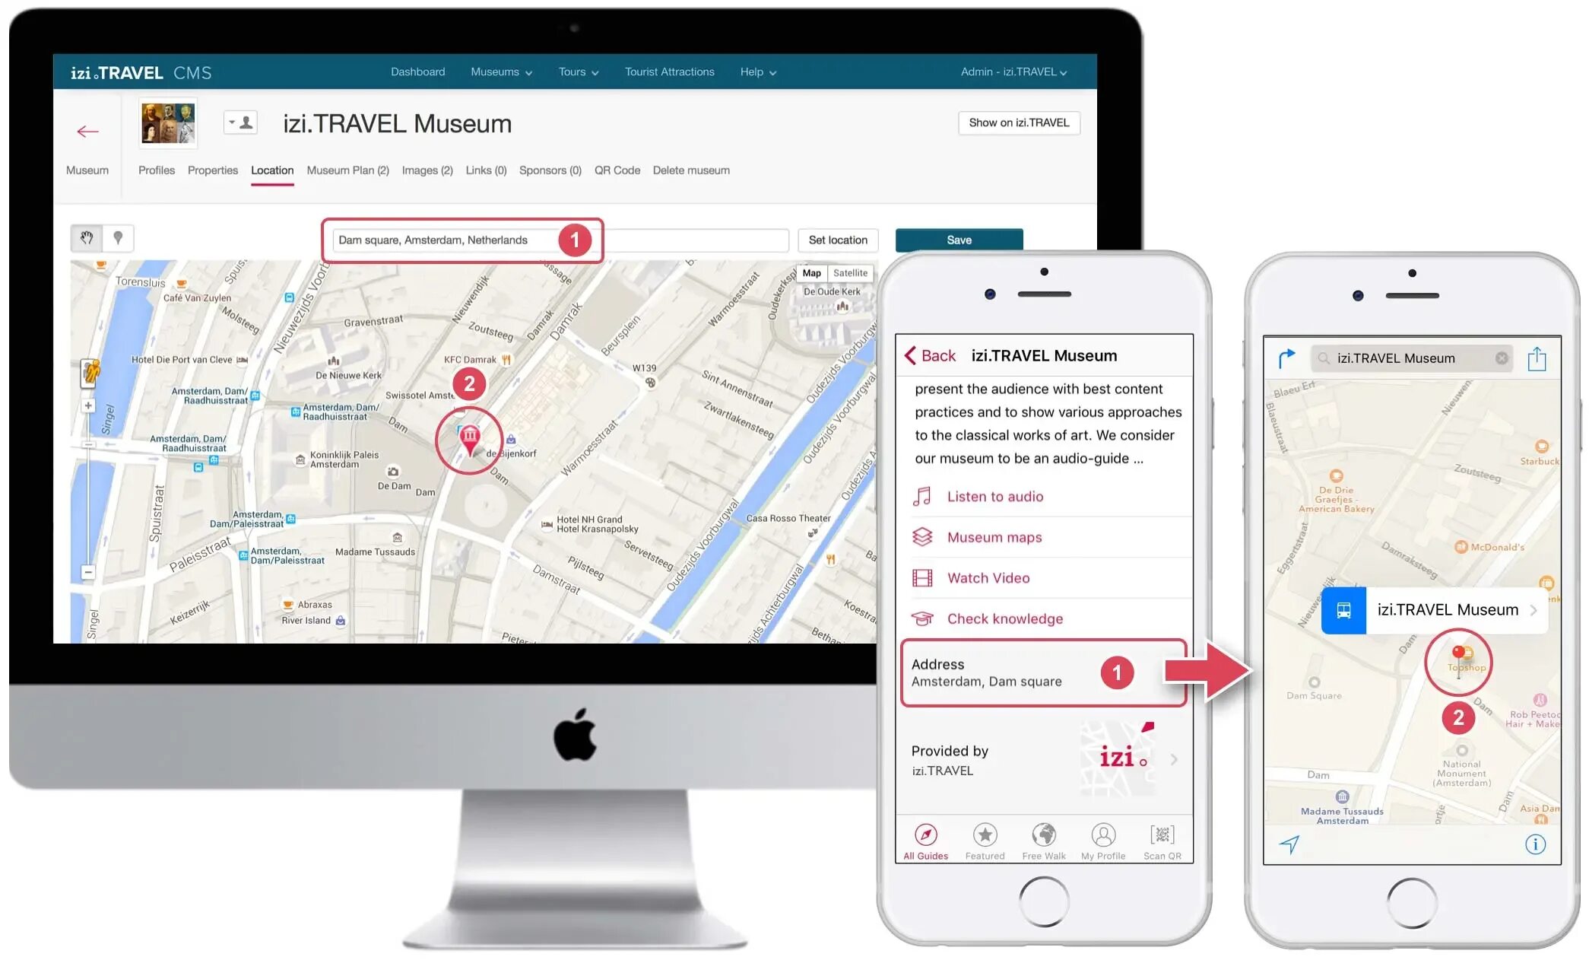
Task: Click the Save button
Action: click(959, 239)
